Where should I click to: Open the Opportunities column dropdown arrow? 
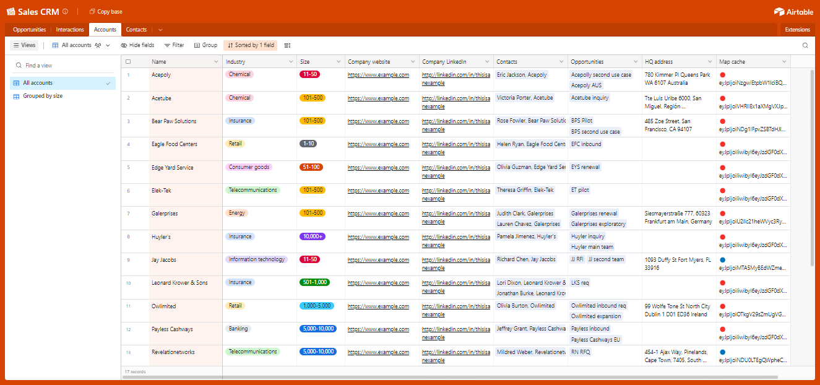pos(636,62)
